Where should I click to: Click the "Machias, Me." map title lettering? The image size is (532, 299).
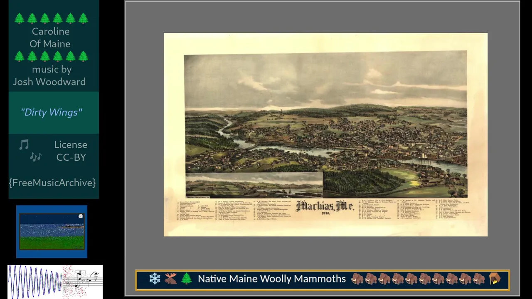(x=325, y=207)
